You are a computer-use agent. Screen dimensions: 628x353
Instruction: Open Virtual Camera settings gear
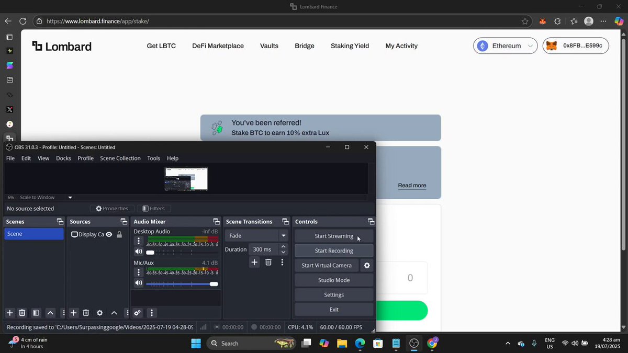[x=367, y=265]
